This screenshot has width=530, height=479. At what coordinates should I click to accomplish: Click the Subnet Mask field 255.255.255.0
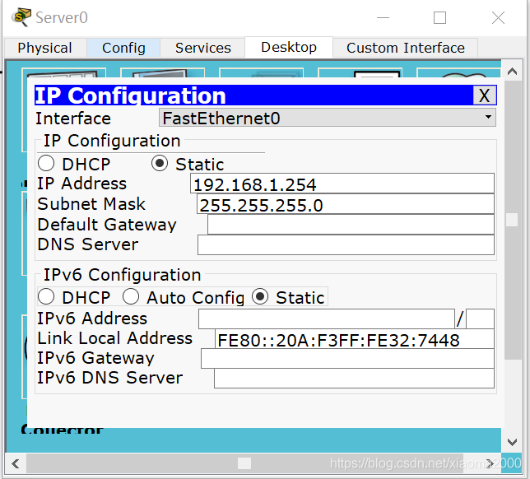[x=346, y=204]
